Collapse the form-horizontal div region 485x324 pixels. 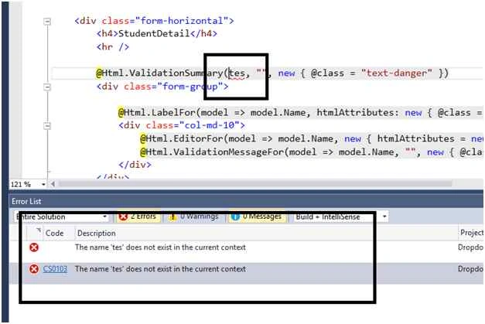pos(47,22)
